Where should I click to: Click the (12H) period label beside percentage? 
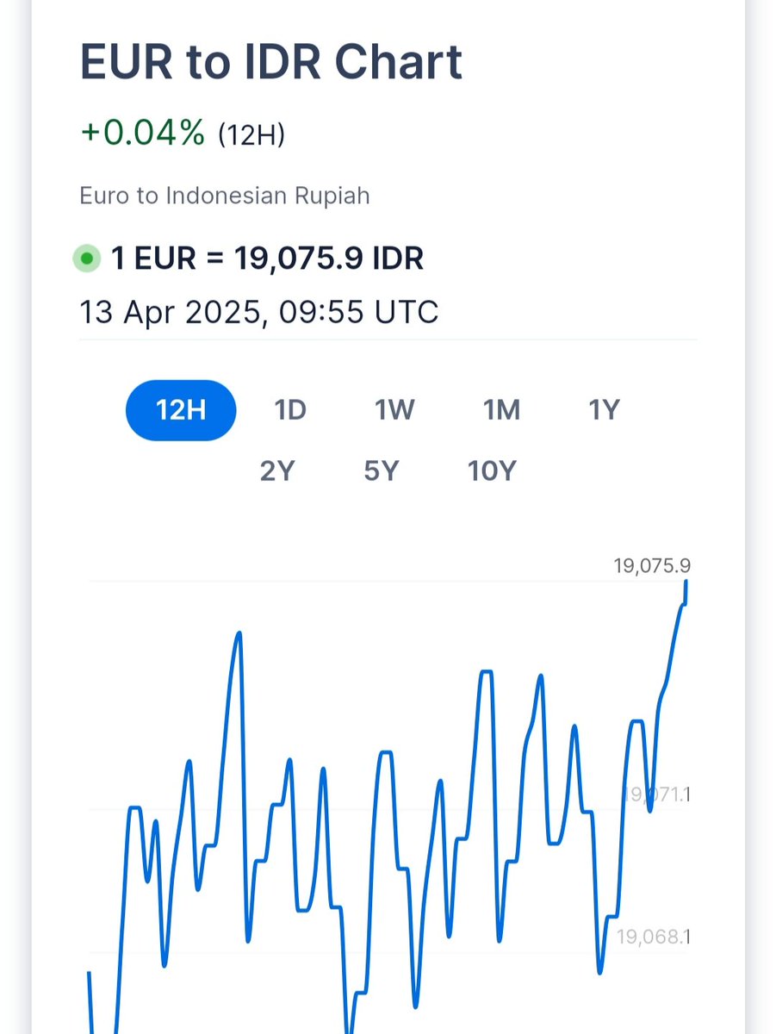[251, 135]
